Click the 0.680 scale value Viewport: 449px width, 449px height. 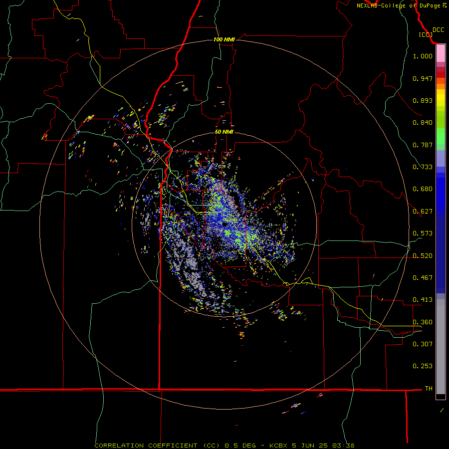pos(423,189)
